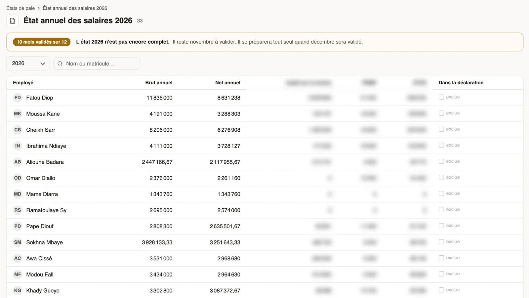Click the CS avatar for Cheikh Sarr
Screen dimensions: 529x298
18,130
